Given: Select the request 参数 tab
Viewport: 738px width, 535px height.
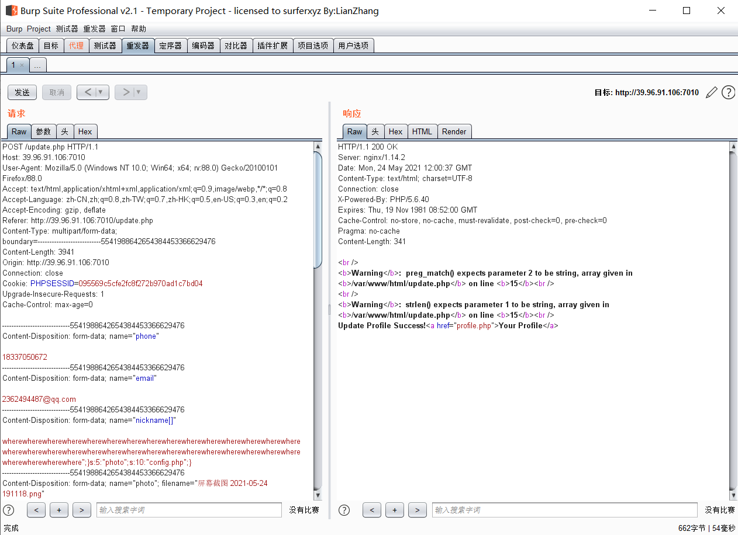Looking at the screenshot, I should (x=43, y=131).
